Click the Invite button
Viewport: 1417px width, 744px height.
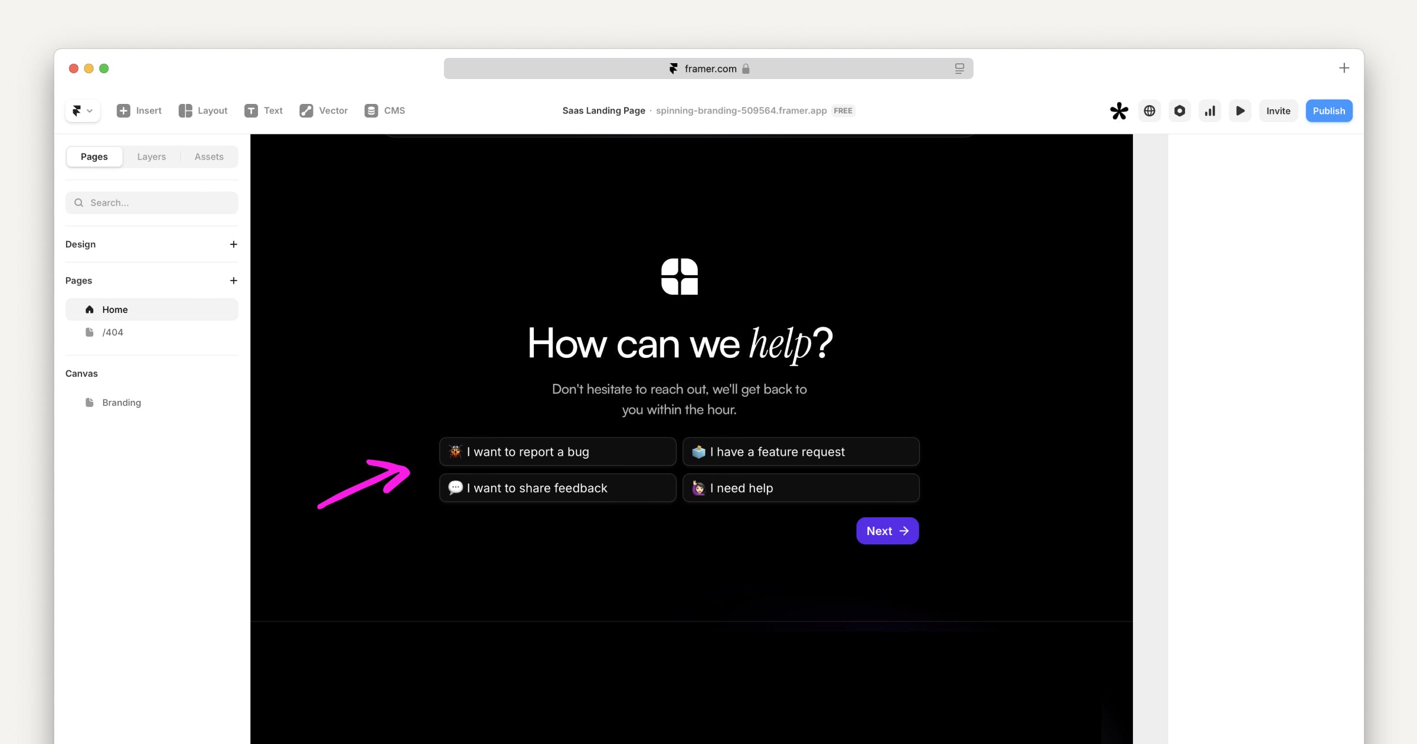click(1278, 111)
